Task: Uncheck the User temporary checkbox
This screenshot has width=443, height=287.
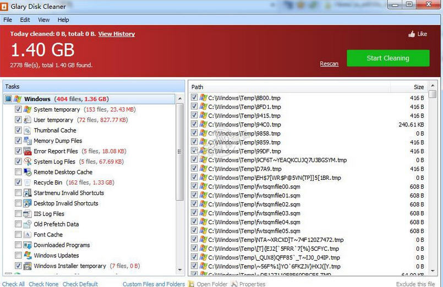Action: tap(18, 120)
